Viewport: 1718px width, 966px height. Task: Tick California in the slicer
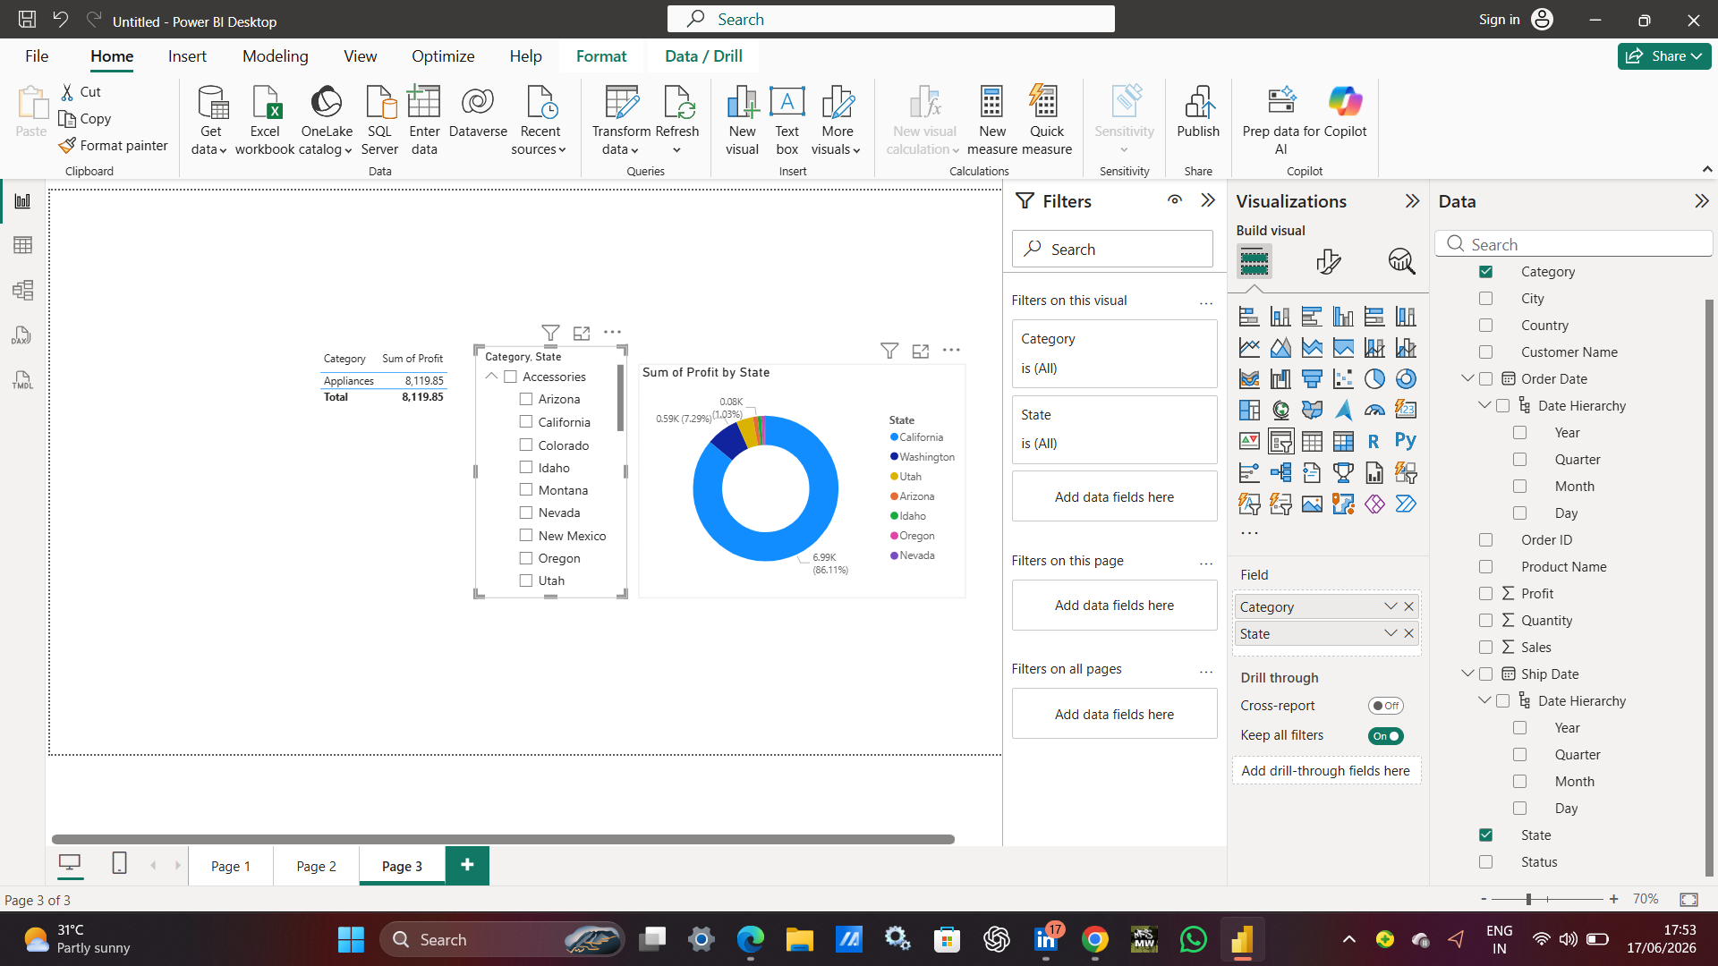[x=526, y=422]
